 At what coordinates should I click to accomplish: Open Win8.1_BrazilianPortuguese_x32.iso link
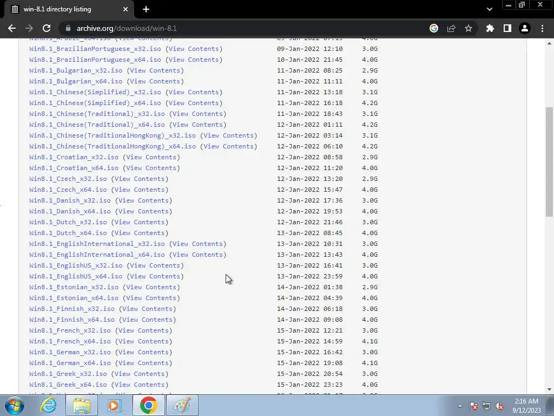pyautogui.click(x=95, y=49)
